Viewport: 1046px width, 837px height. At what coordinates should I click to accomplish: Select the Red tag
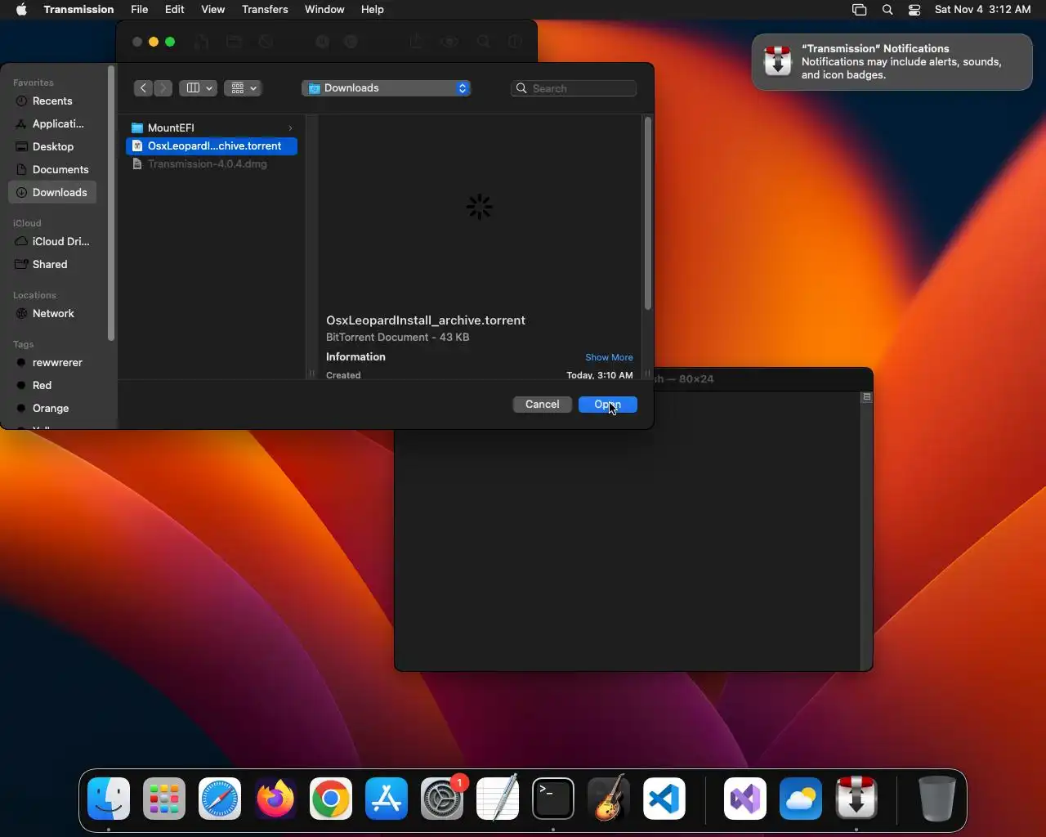coord(52,385)
